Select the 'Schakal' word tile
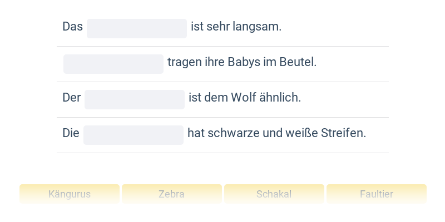 click(274, 194)
